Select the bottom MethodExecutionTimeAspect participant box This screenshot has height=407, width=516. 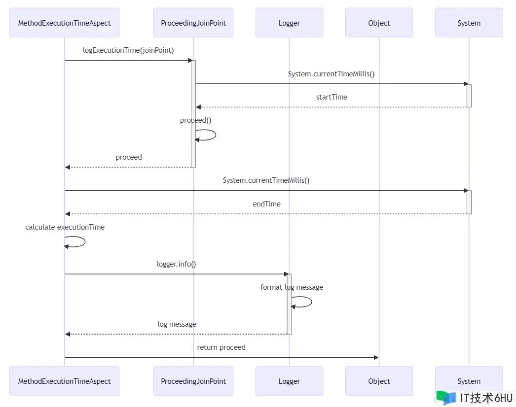pyautogui.click(x=64, y=381)
